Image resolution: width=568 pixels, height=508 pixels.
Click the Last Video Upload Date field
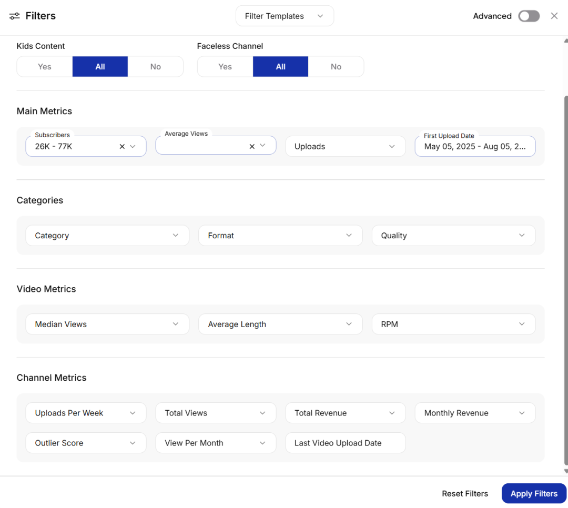tap(346, 443)
